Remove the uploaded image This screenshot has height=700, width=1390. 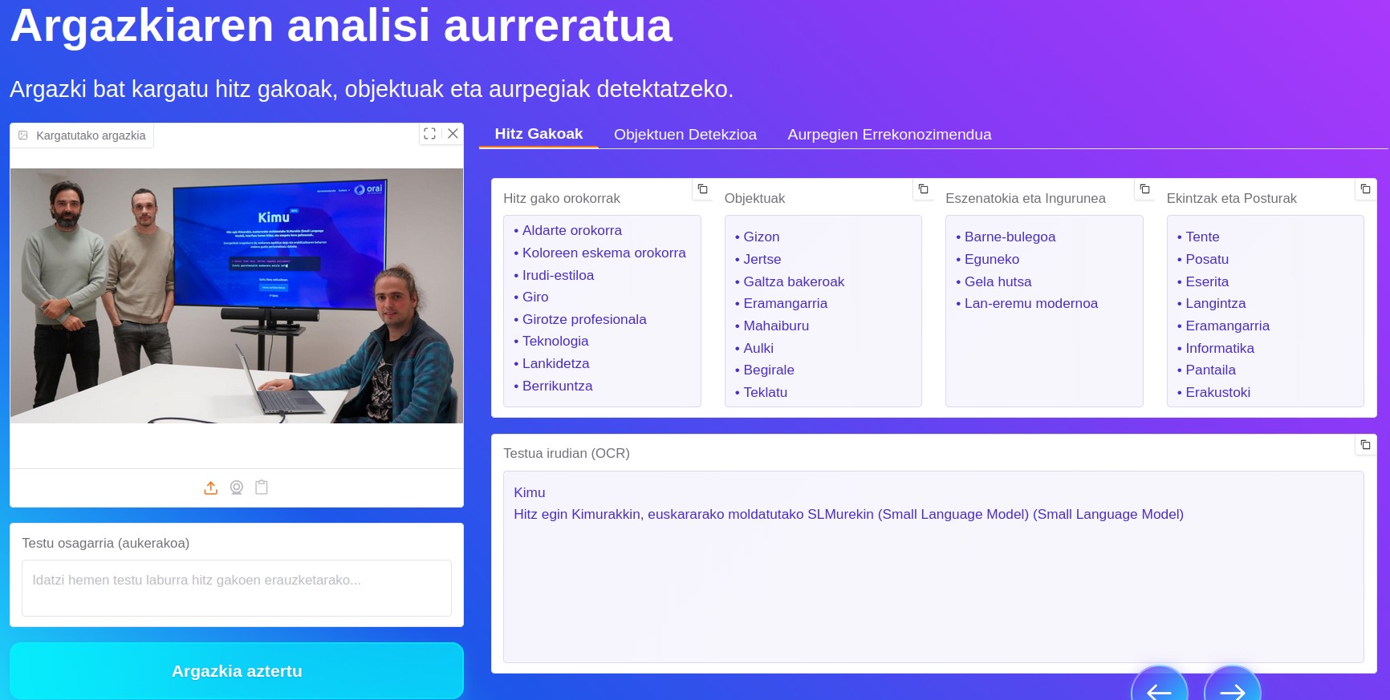(x=453, y=134)
